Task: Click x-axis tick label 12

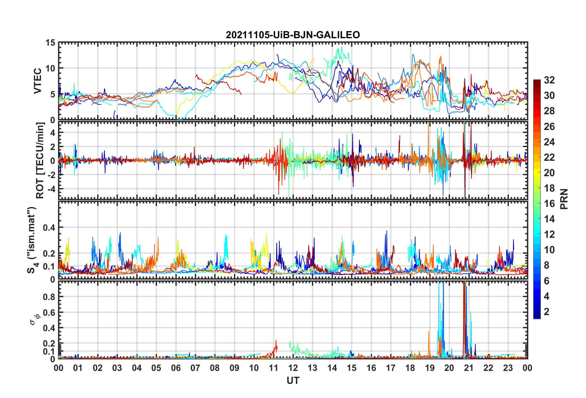Action: click(x=293, y=368)
